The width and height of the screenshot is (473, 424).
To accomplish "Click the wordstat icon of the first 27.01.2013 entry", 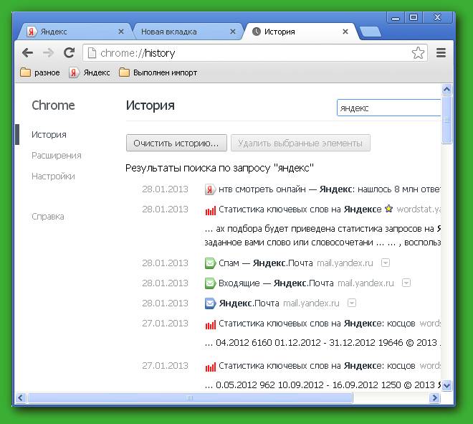I will [x=210, y=324].
